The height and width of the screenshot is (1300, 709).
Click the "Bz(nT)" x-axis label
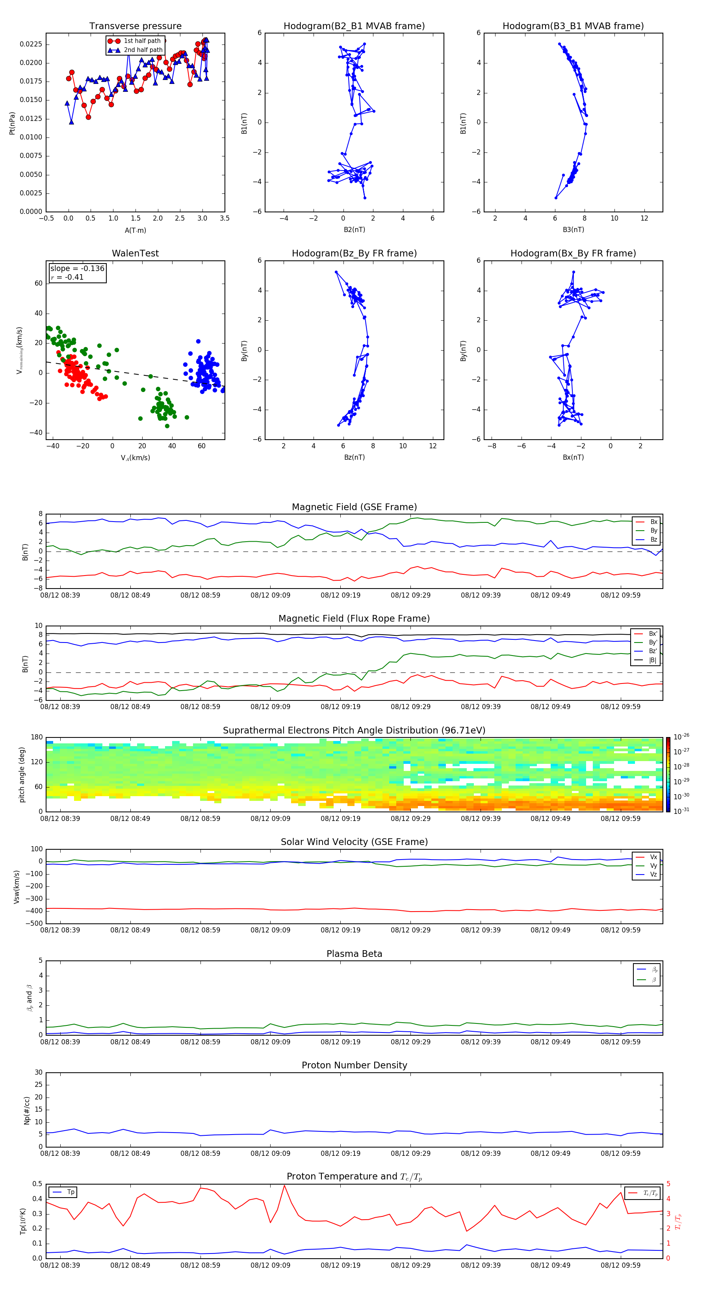[354, 457]
